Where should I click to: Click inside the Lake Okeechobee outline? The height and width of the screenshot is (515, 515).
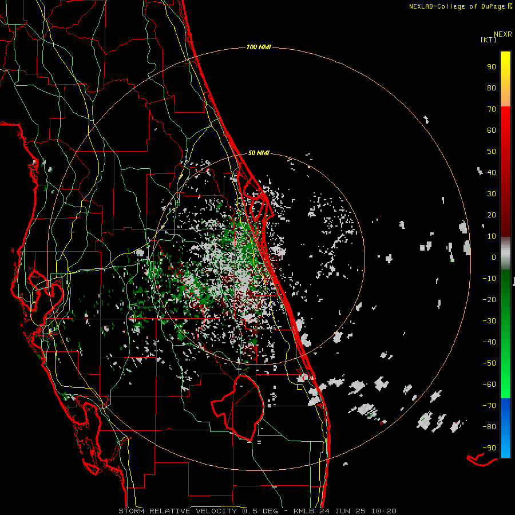(245, 407)
